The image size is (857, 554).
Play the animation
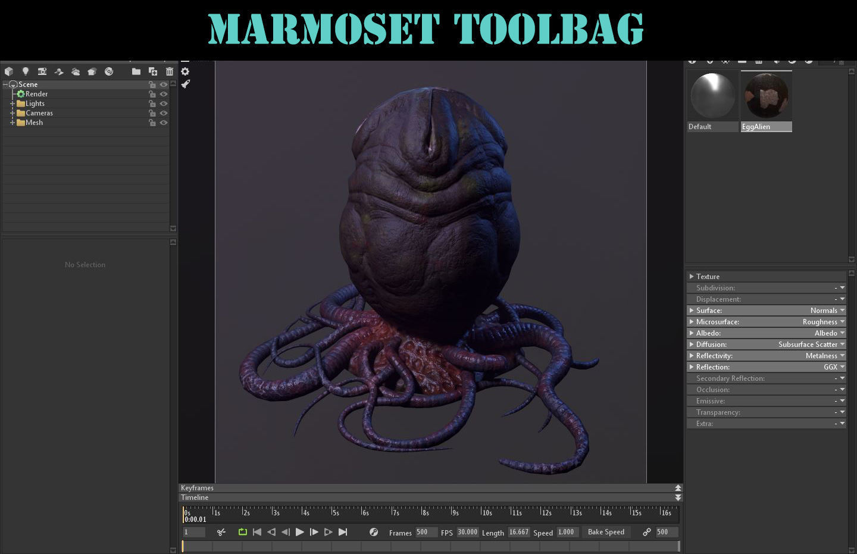(300, 532)
